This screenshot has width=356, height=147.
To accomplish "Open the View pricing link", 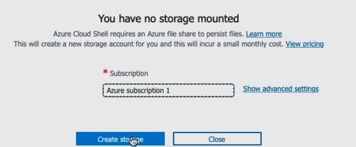I will point(305,44).
